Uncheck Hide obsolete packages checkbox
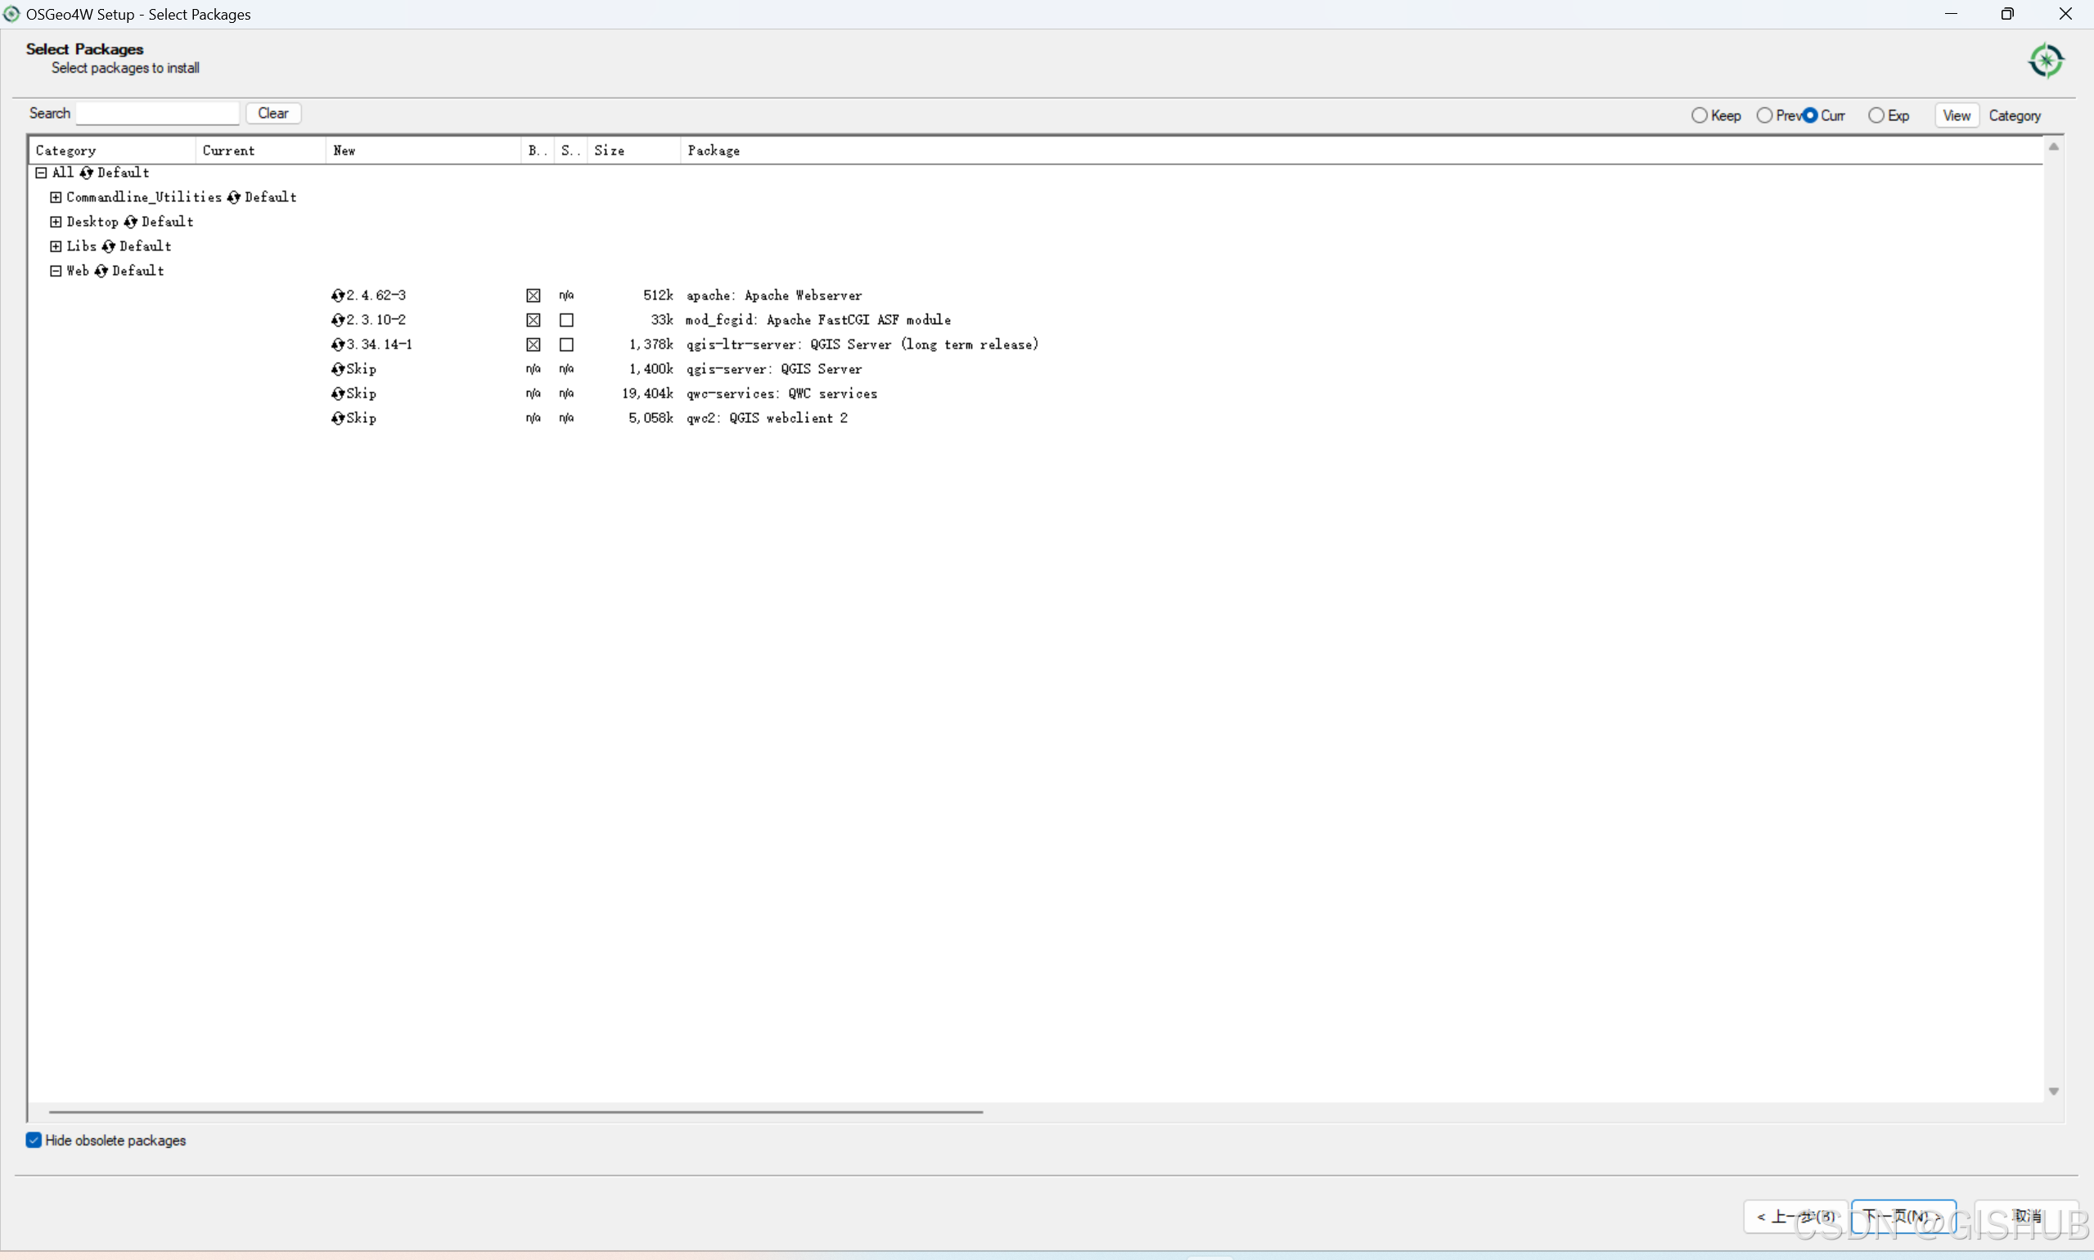Image resolution: width=2094 pixels, height=1260 pixels. coord(34,1141)
